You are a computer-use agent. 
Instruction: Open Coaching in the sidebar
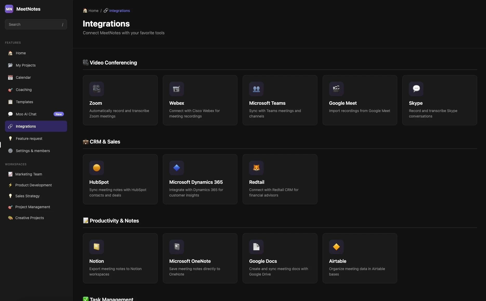pos(36,90)
